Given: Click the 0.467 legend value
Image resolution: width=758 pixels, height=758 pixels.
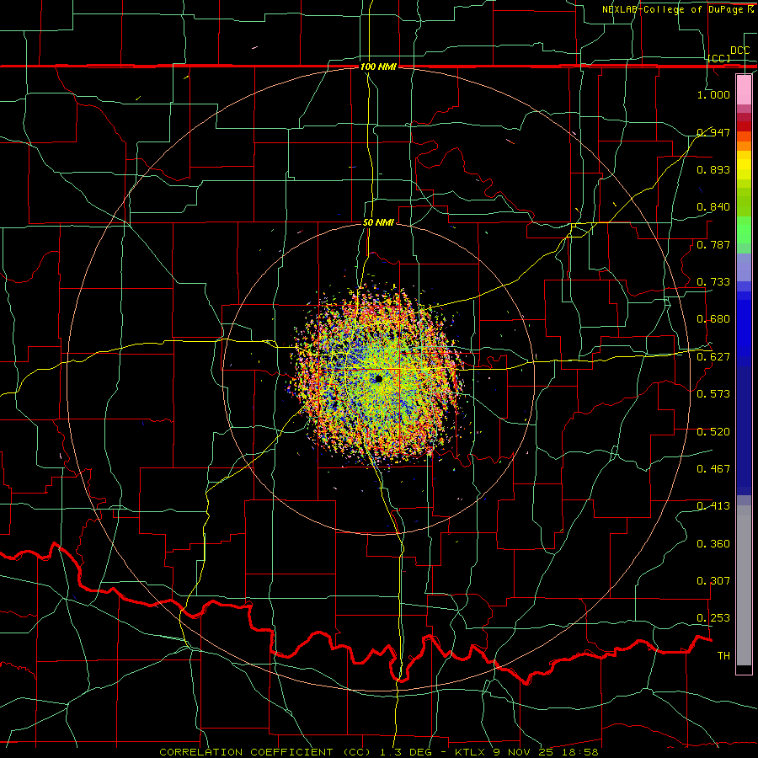Looking at the screenshot, I should pyautogui.click(x=713, y=468).
